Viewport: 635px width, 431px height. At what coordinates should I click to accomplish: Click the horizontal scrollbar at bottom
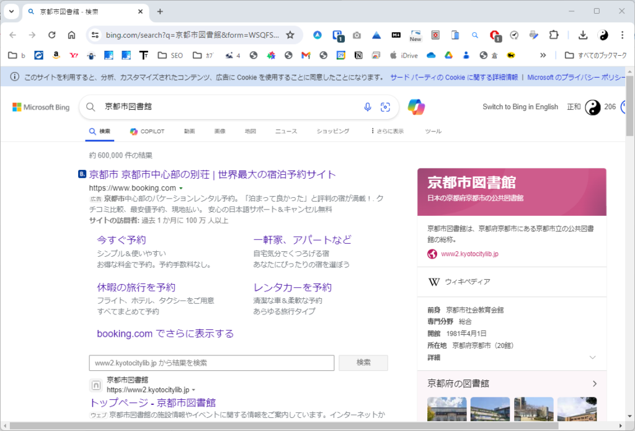coord(284,426)
